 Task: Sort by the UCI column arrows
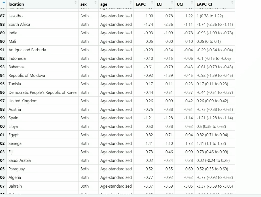[x=192, y=2]
